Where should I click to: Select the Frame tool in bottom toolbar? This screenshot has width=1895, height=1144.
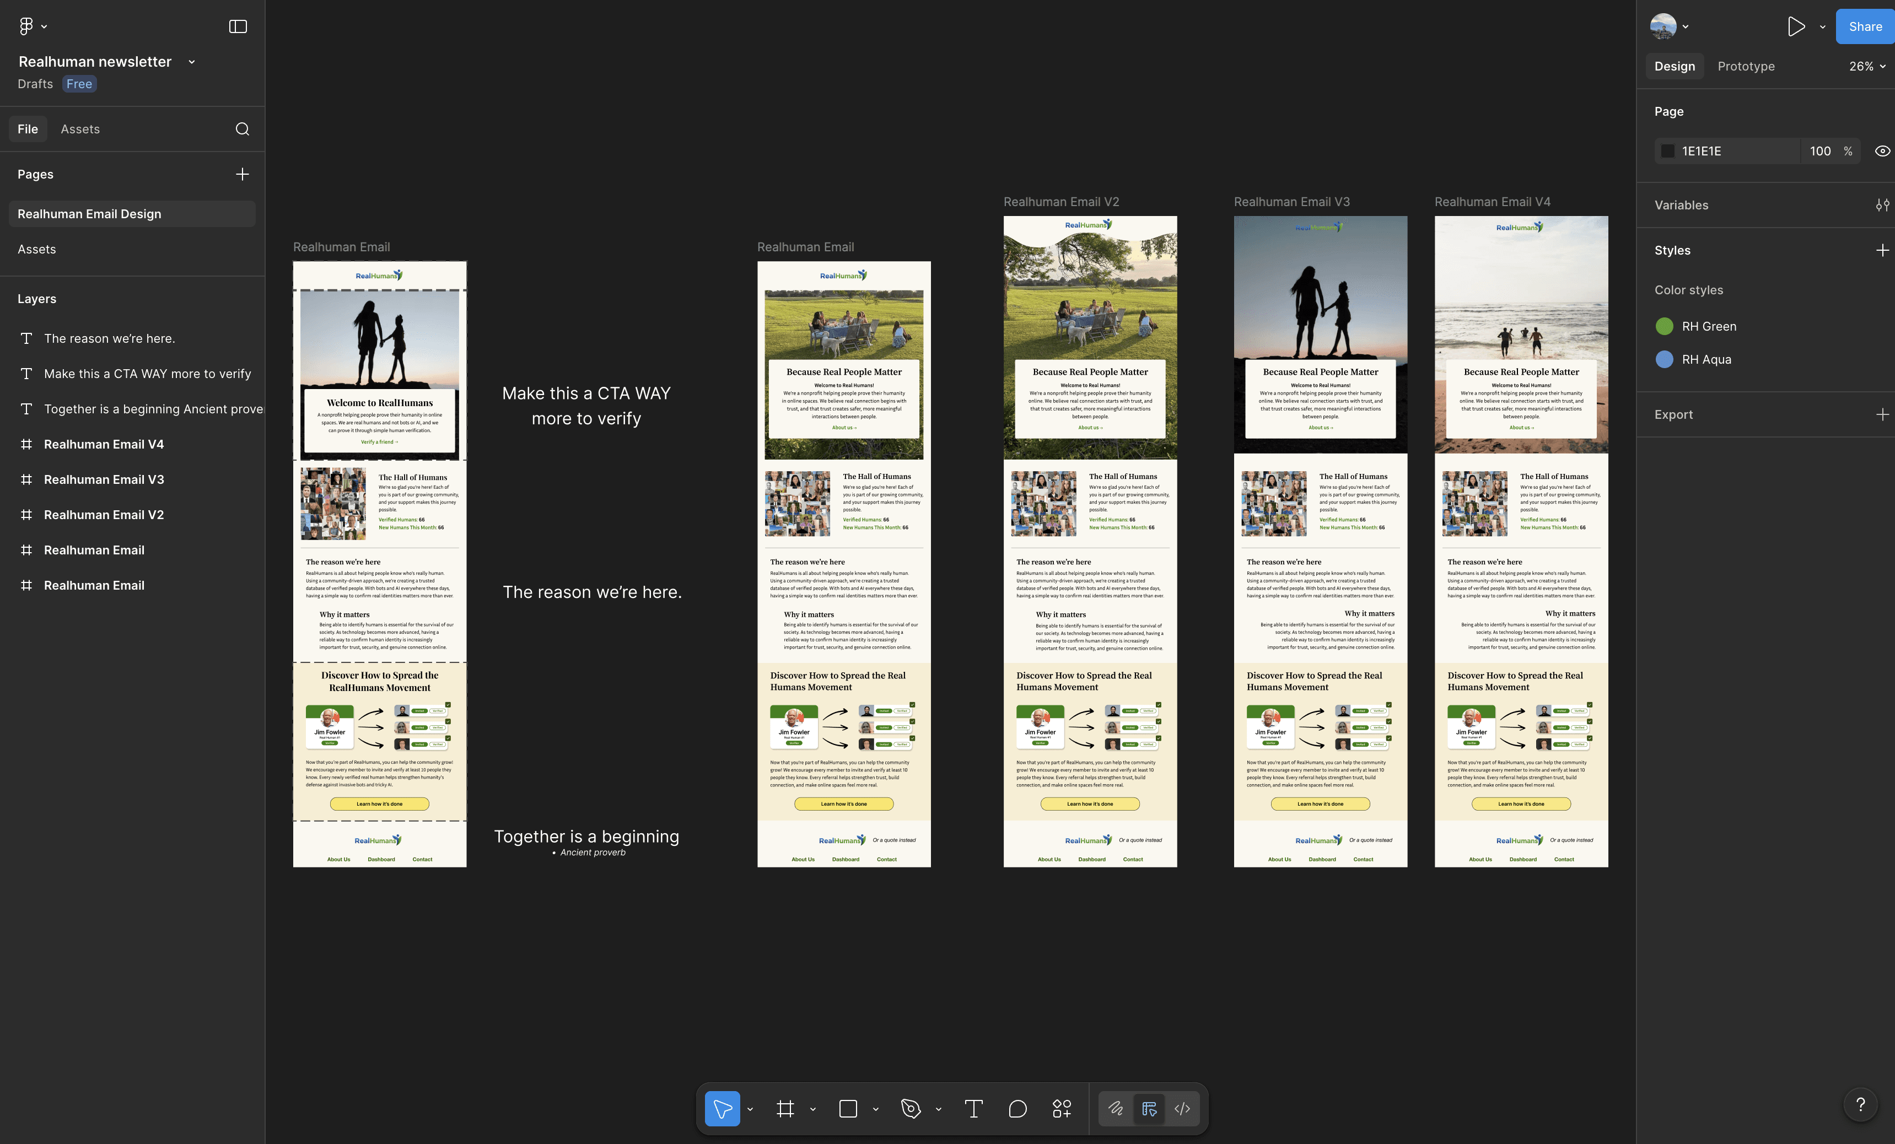click(784, 1109)
